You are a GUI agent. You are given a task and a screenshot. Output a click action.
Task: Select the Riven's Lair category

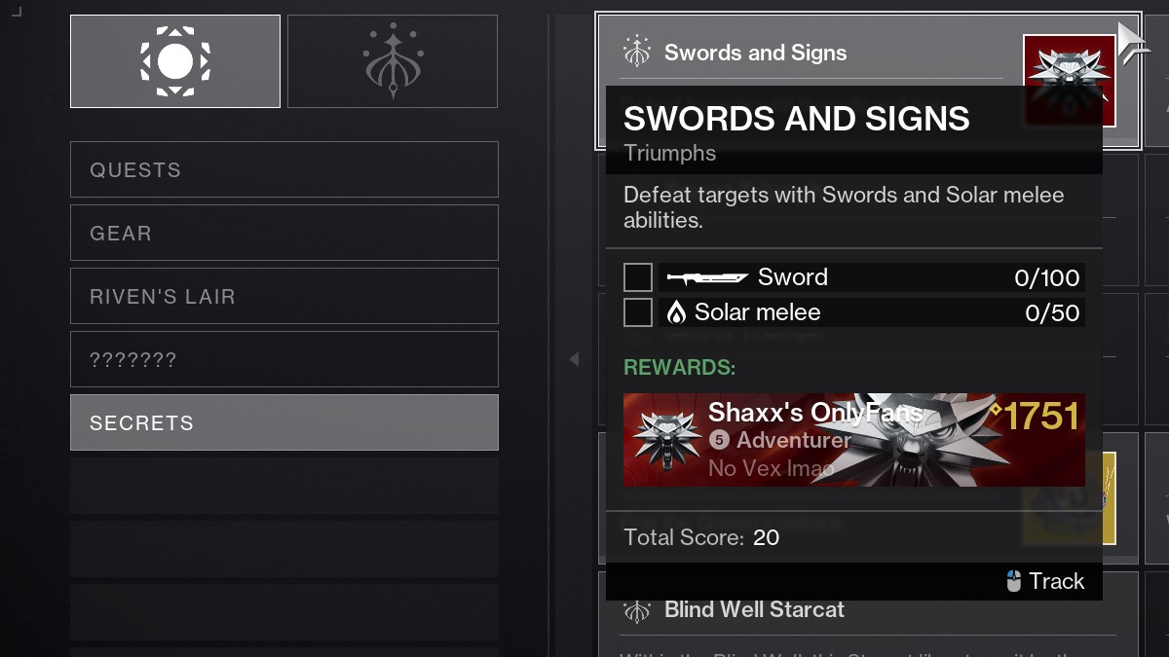283,296
